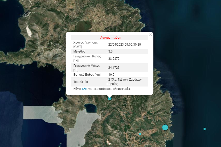Close the earthquake info popup

pos(151,35)
